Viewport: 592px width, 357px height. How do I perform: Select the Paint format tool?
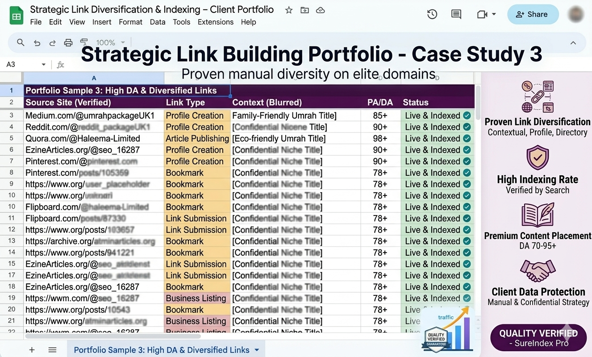[x=83, y=42]
